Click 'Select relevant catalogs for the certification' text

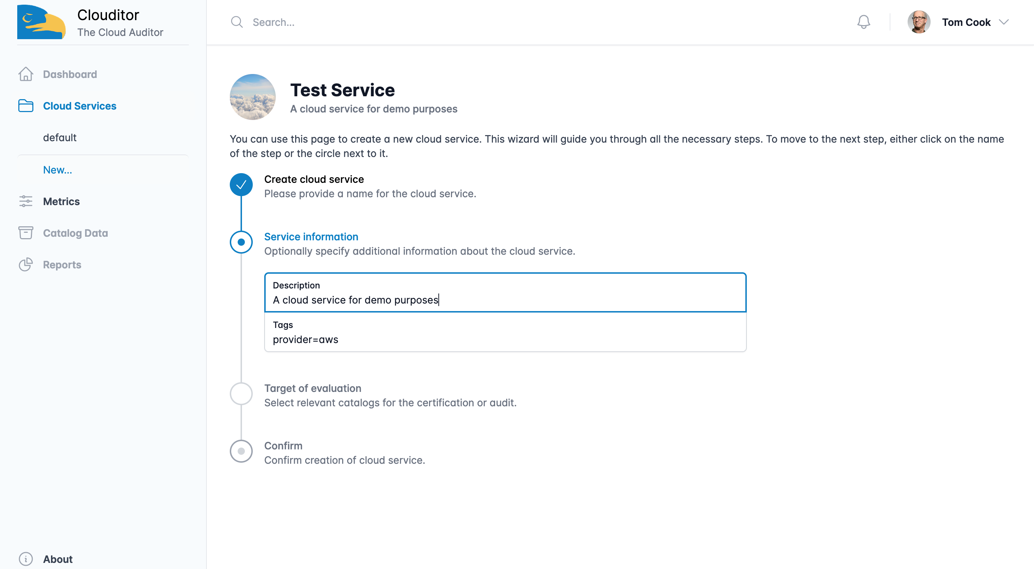point(390,403)
